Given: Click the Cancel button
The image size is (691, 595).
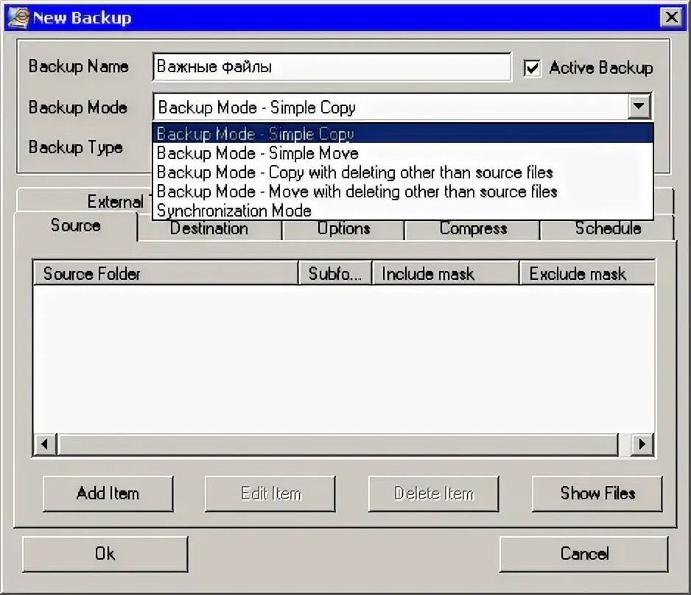Looking at the screenshot, I should tap(584, 554).
